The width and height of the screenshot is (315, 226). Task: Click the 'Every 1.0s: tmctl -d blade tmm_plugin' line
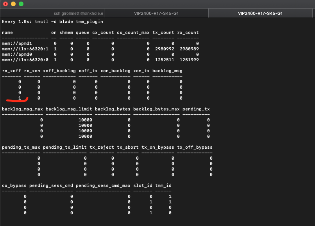click(52, 22)
